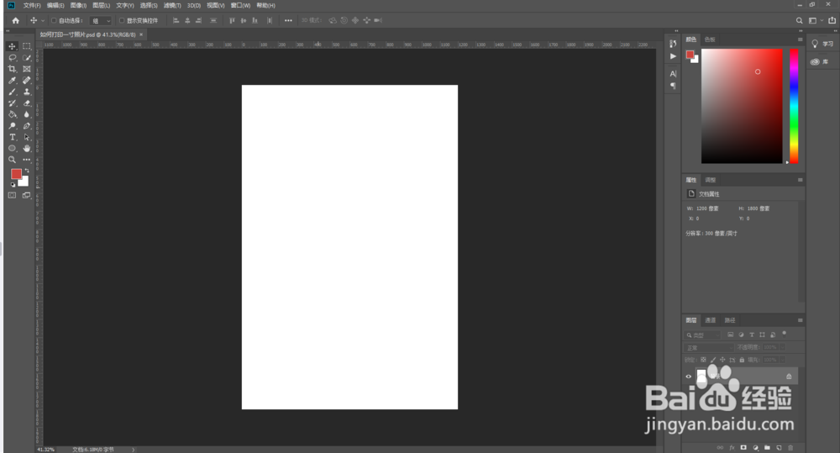Open the 文件(F) menu
Screen dimensions: 840x453
click(x=32, y=5)
